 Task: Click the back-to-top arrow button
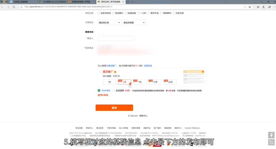[271, 135]
